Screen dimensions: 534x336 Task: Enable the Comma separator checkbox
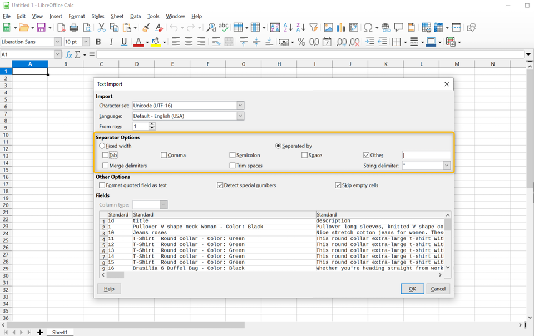click(x=164, y=156)
